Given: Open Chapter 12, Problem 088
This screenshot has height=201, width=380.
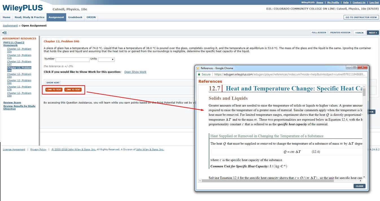Looking at the screenshot, I should pos(19,94).
